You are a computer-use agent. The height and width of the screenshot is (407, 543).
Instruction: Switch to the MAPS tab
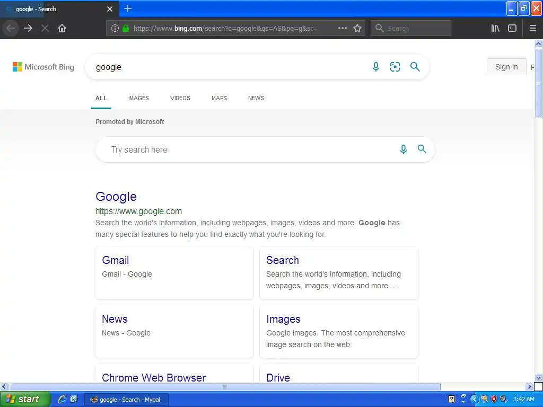[x=219, y=98]
